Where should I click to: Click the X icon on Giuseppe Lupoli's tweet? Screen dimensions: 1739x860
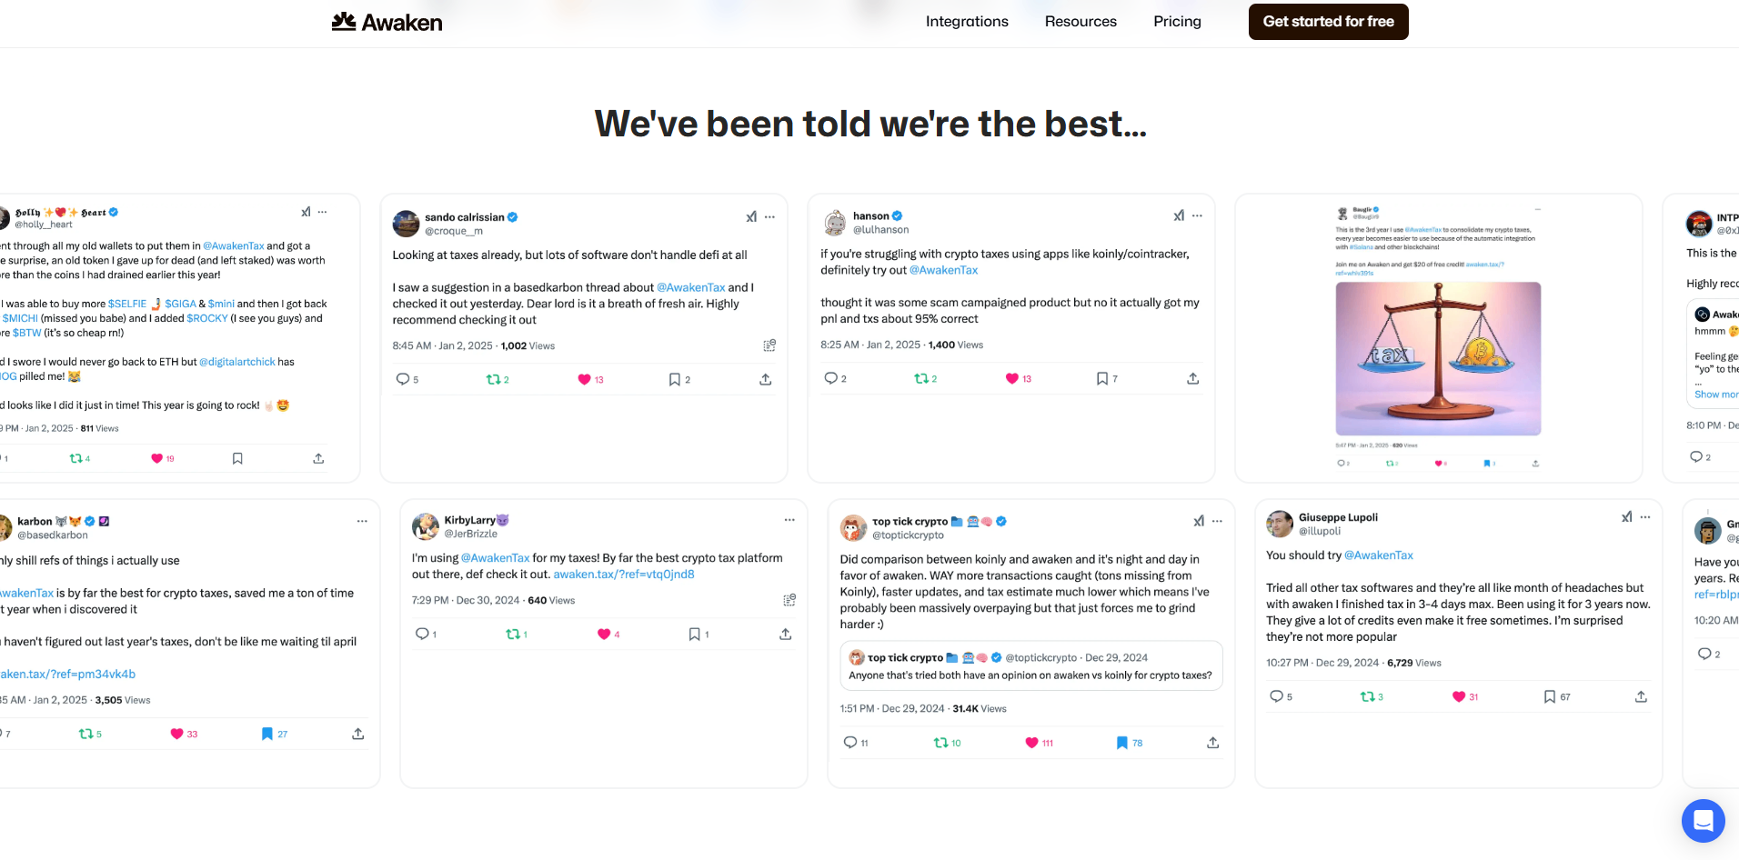coord(1626,517)
